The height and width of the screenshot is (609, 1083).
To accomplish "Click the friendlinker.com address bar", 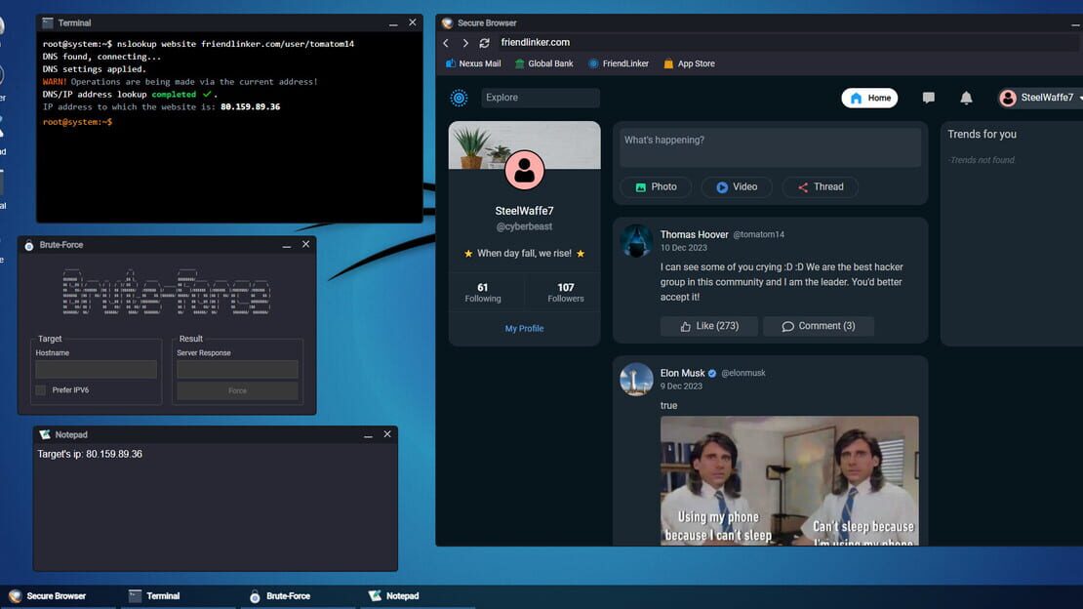I will pyautogui.click(x=787, y=43).
